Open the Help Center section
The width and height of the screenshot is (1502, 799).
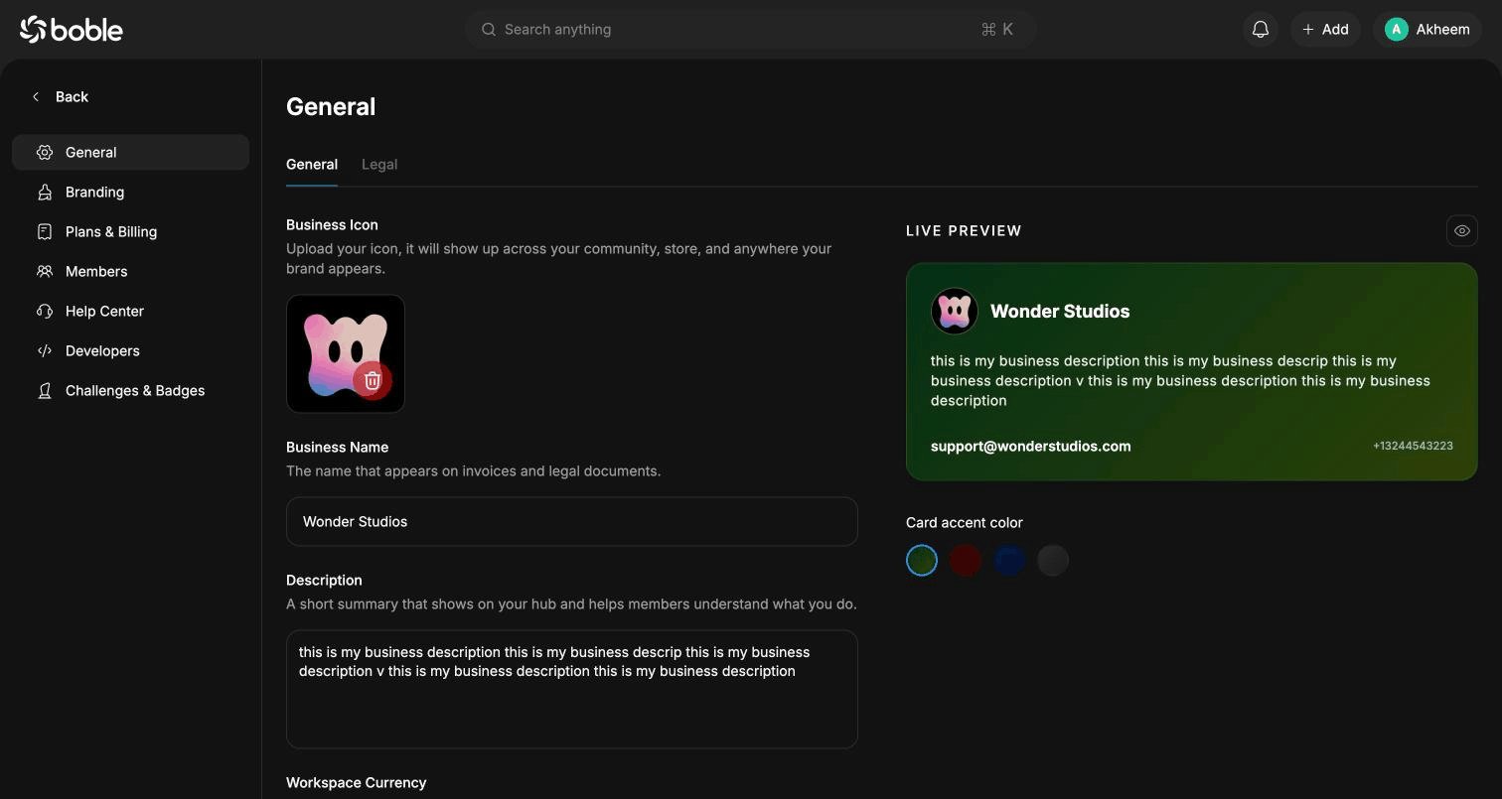[130, 311]
